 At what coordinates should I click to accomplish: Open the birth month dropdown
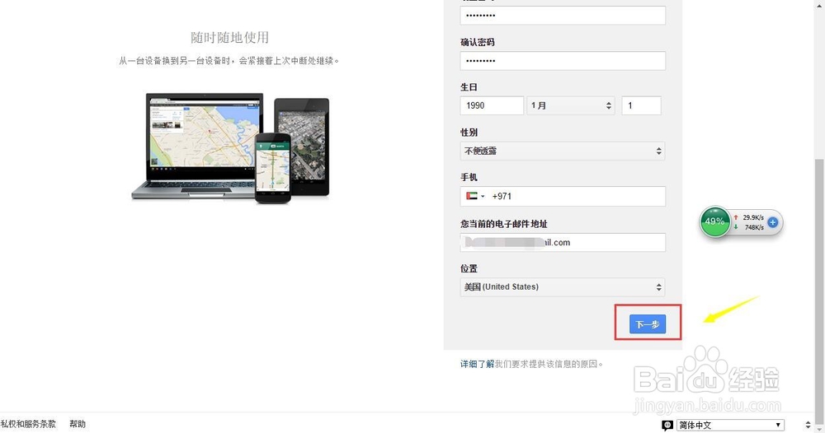(571, 105)
